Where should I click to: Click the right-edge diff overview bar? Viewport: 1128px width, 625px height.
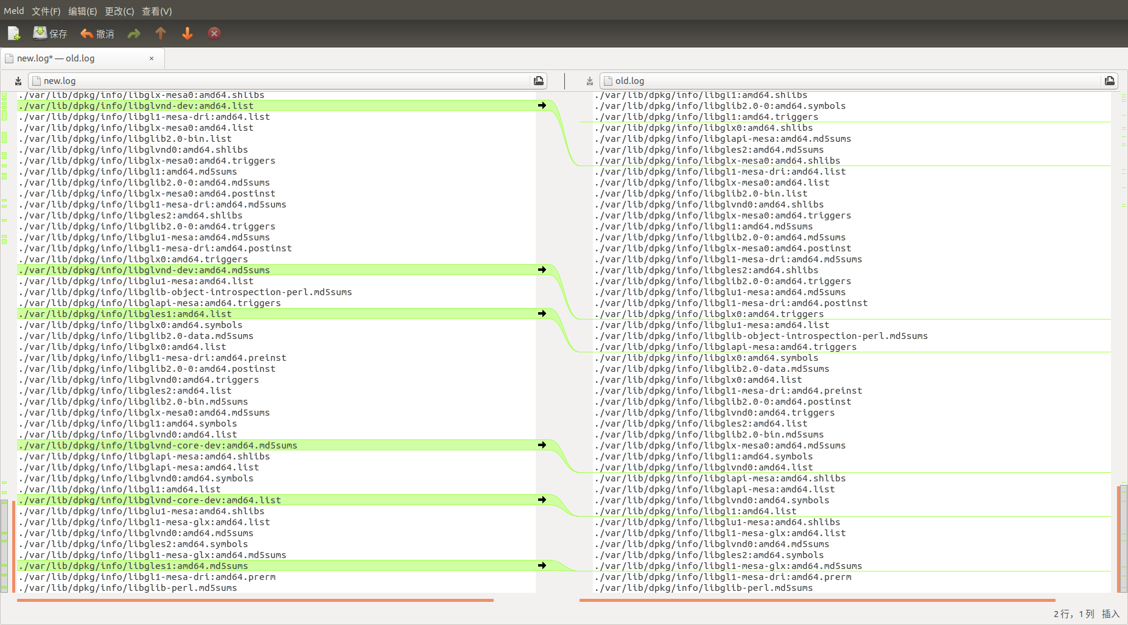(x=1123, y=304)
